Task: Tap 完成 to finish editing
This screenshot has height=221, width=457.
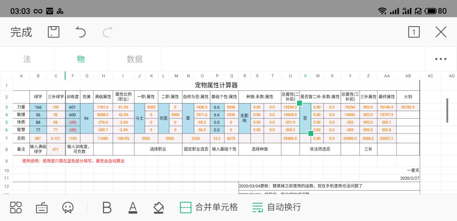Action: click(21, 32)
